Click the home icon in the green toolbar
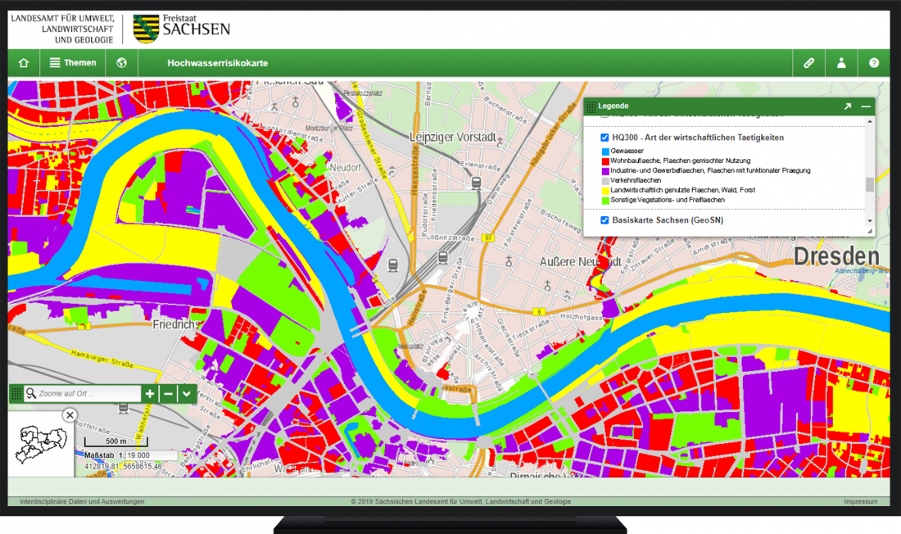The width and height of the screenshot is (901, 534). [24, 63]
